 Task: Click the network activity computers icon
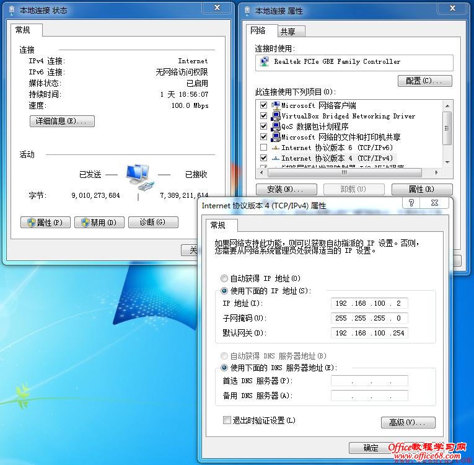click(x=140, y=177)
